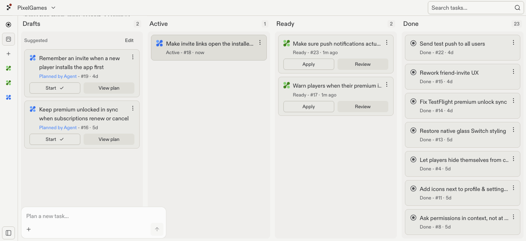Click the magnifier icon in the search box
The image size is (526, 241).
(518, 8)
